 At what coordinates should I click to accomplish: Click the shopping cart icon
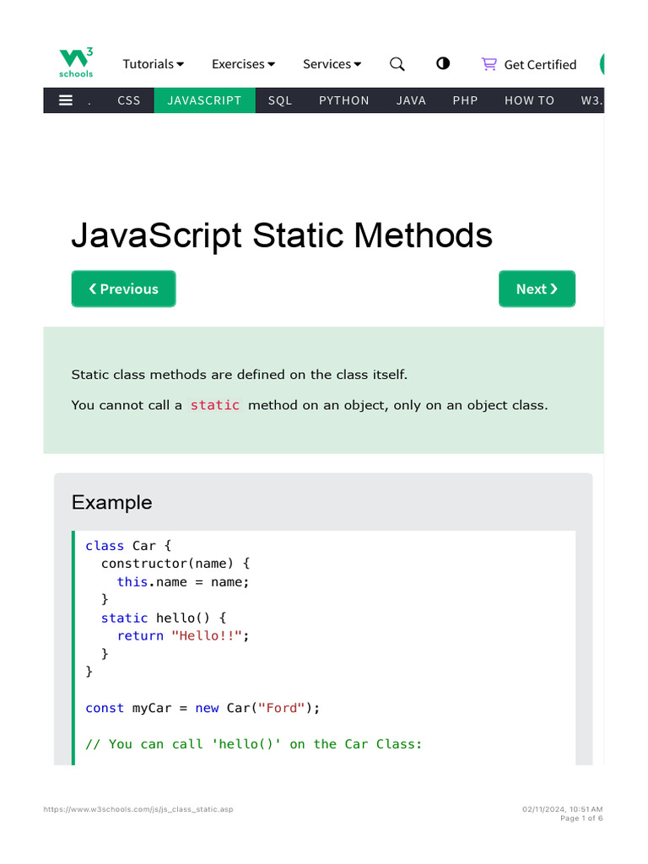[x=489, y=64]
